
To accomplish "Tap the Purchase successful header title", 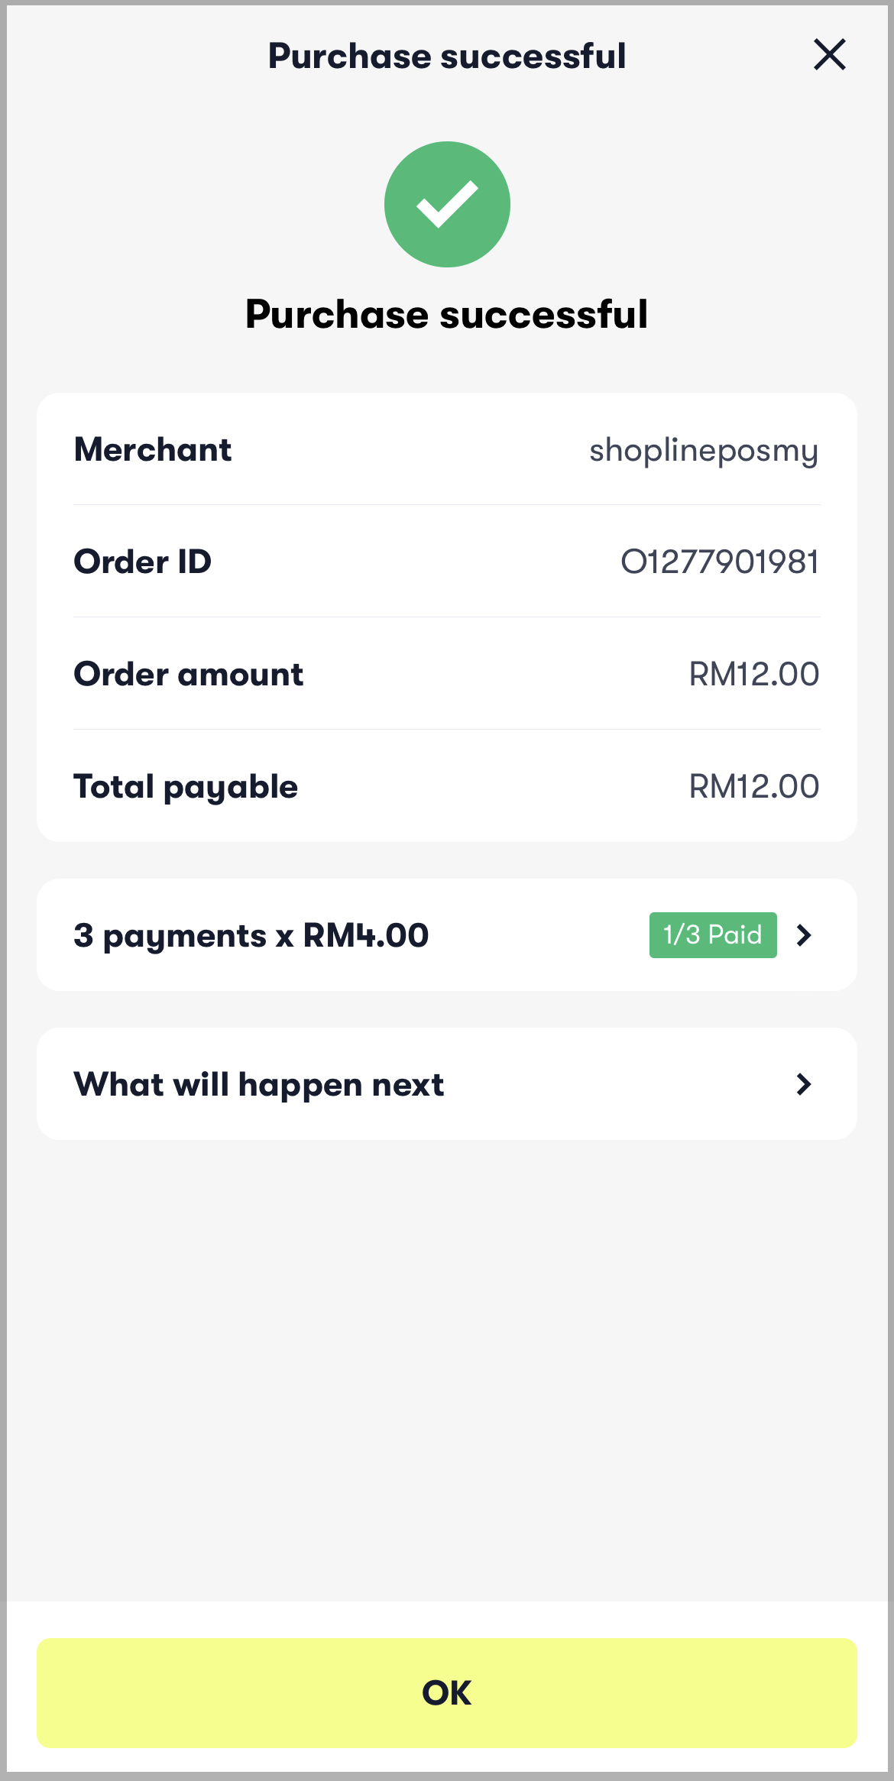I will 447,56.
